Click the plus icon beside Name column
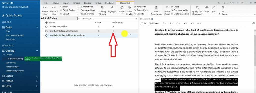This screenshot has width=256, height=93. pyautogui.click(x=47, y=23)
